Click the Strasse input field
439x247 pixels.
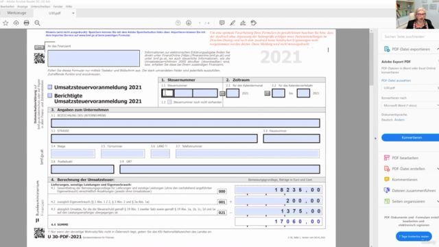pyautogui.click(x=154, y=139)
